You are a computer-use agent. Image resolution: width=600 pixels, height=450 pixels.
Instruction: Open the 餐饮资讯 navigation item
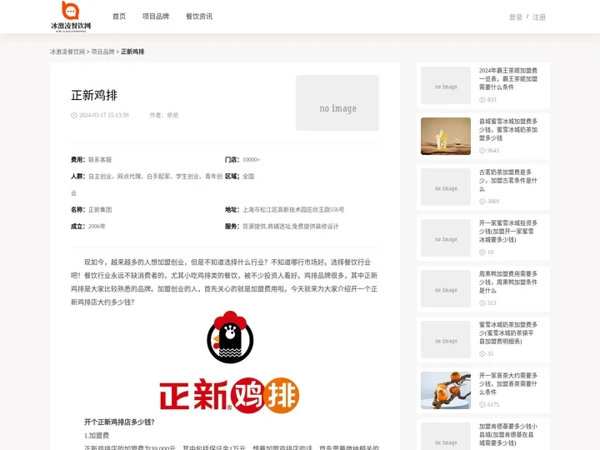[199, 17]
